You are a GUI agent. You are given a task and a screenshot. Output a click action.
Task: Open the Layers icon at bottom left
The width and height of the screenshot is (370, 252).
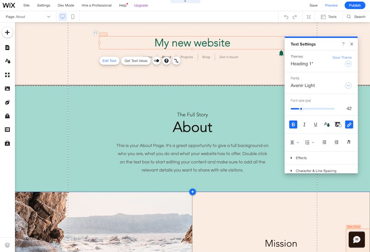coord(7,245)
